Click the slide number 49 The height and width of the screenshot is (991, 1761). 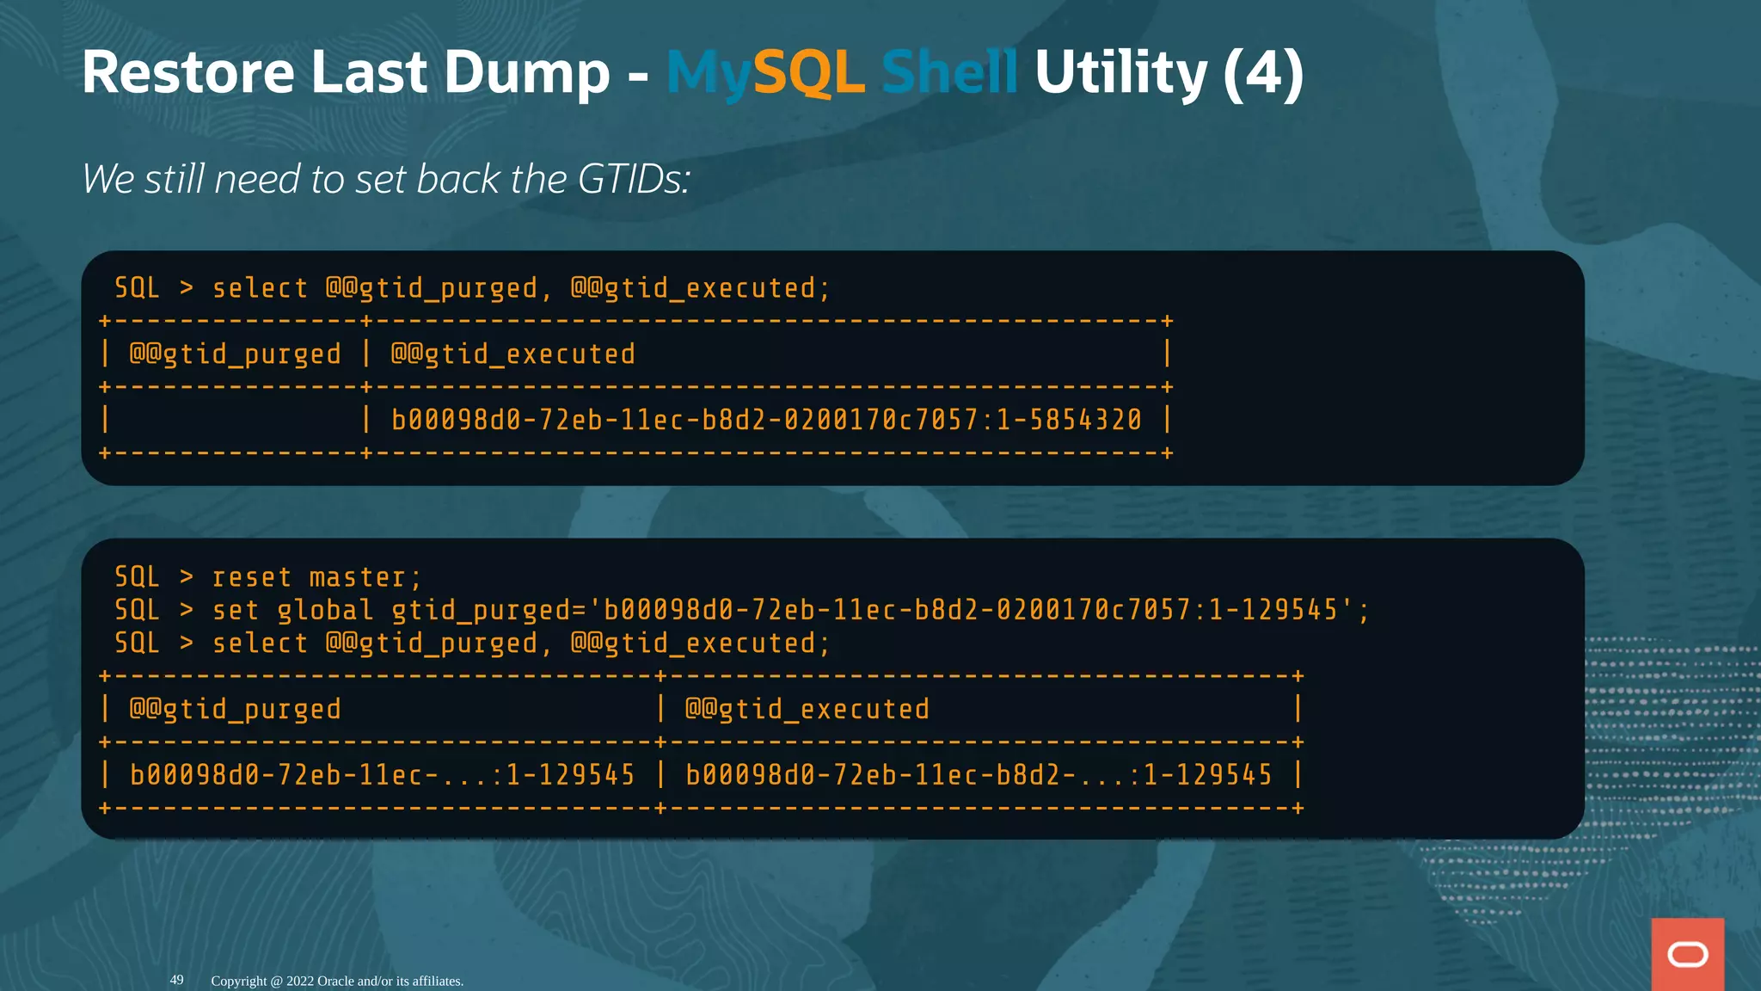177,980
